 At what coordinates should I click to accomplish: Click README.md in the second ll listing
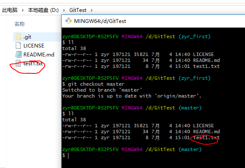click(206, 132)
